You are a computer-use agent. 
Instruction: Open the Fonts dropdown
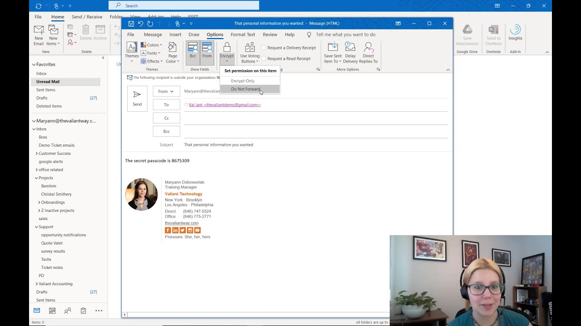(150, 53)
